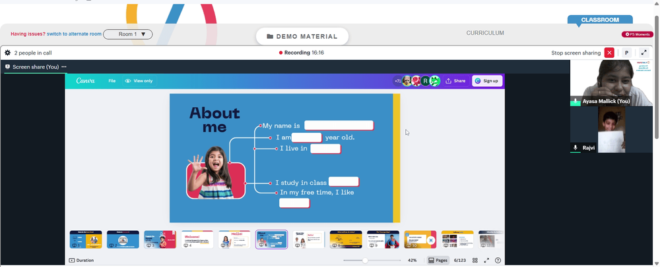Select page 11 thumbnail
Screen dimensions: 660x267
[457, 239]
